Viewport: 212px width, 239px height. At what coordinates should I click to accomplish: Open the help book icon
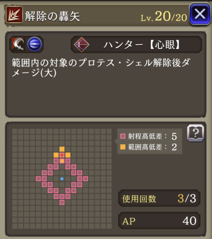[196, 133]
